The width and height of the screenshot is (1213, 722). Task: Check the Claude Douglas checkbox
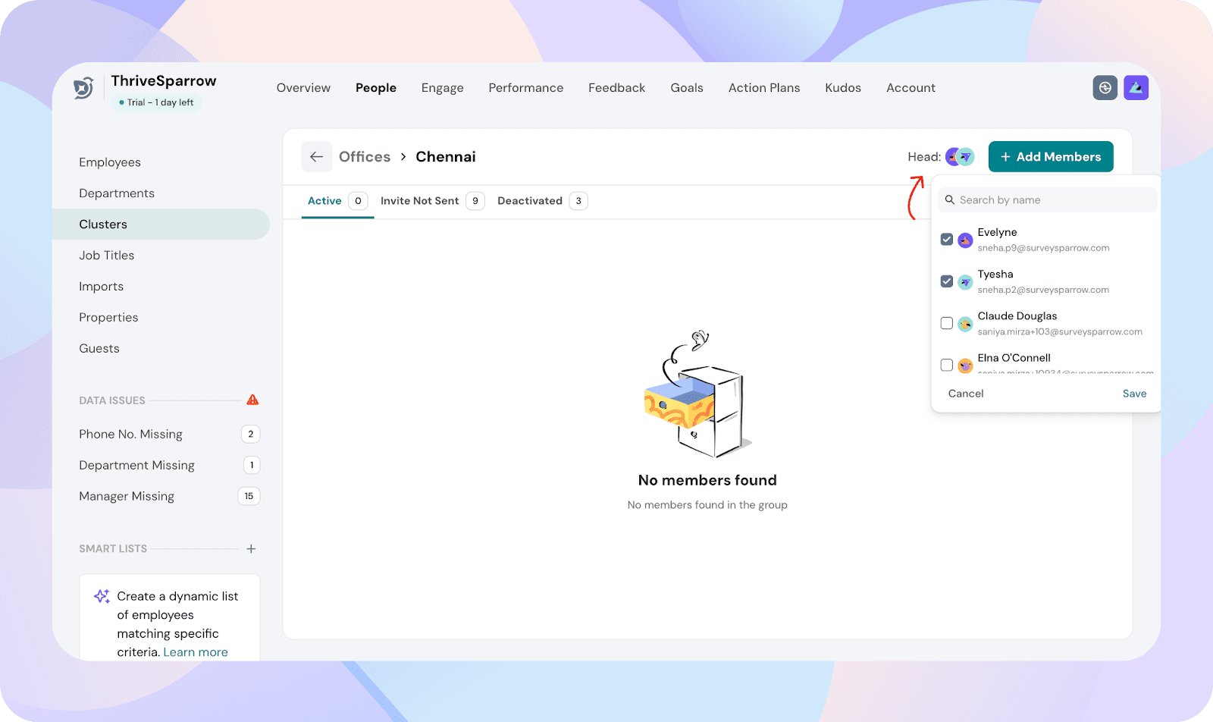coord(946,323)
